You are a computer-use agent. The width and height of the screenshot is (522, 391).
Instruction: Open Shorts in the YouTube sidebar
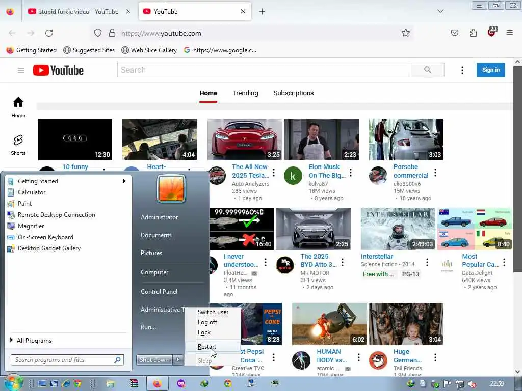[18, 145]
